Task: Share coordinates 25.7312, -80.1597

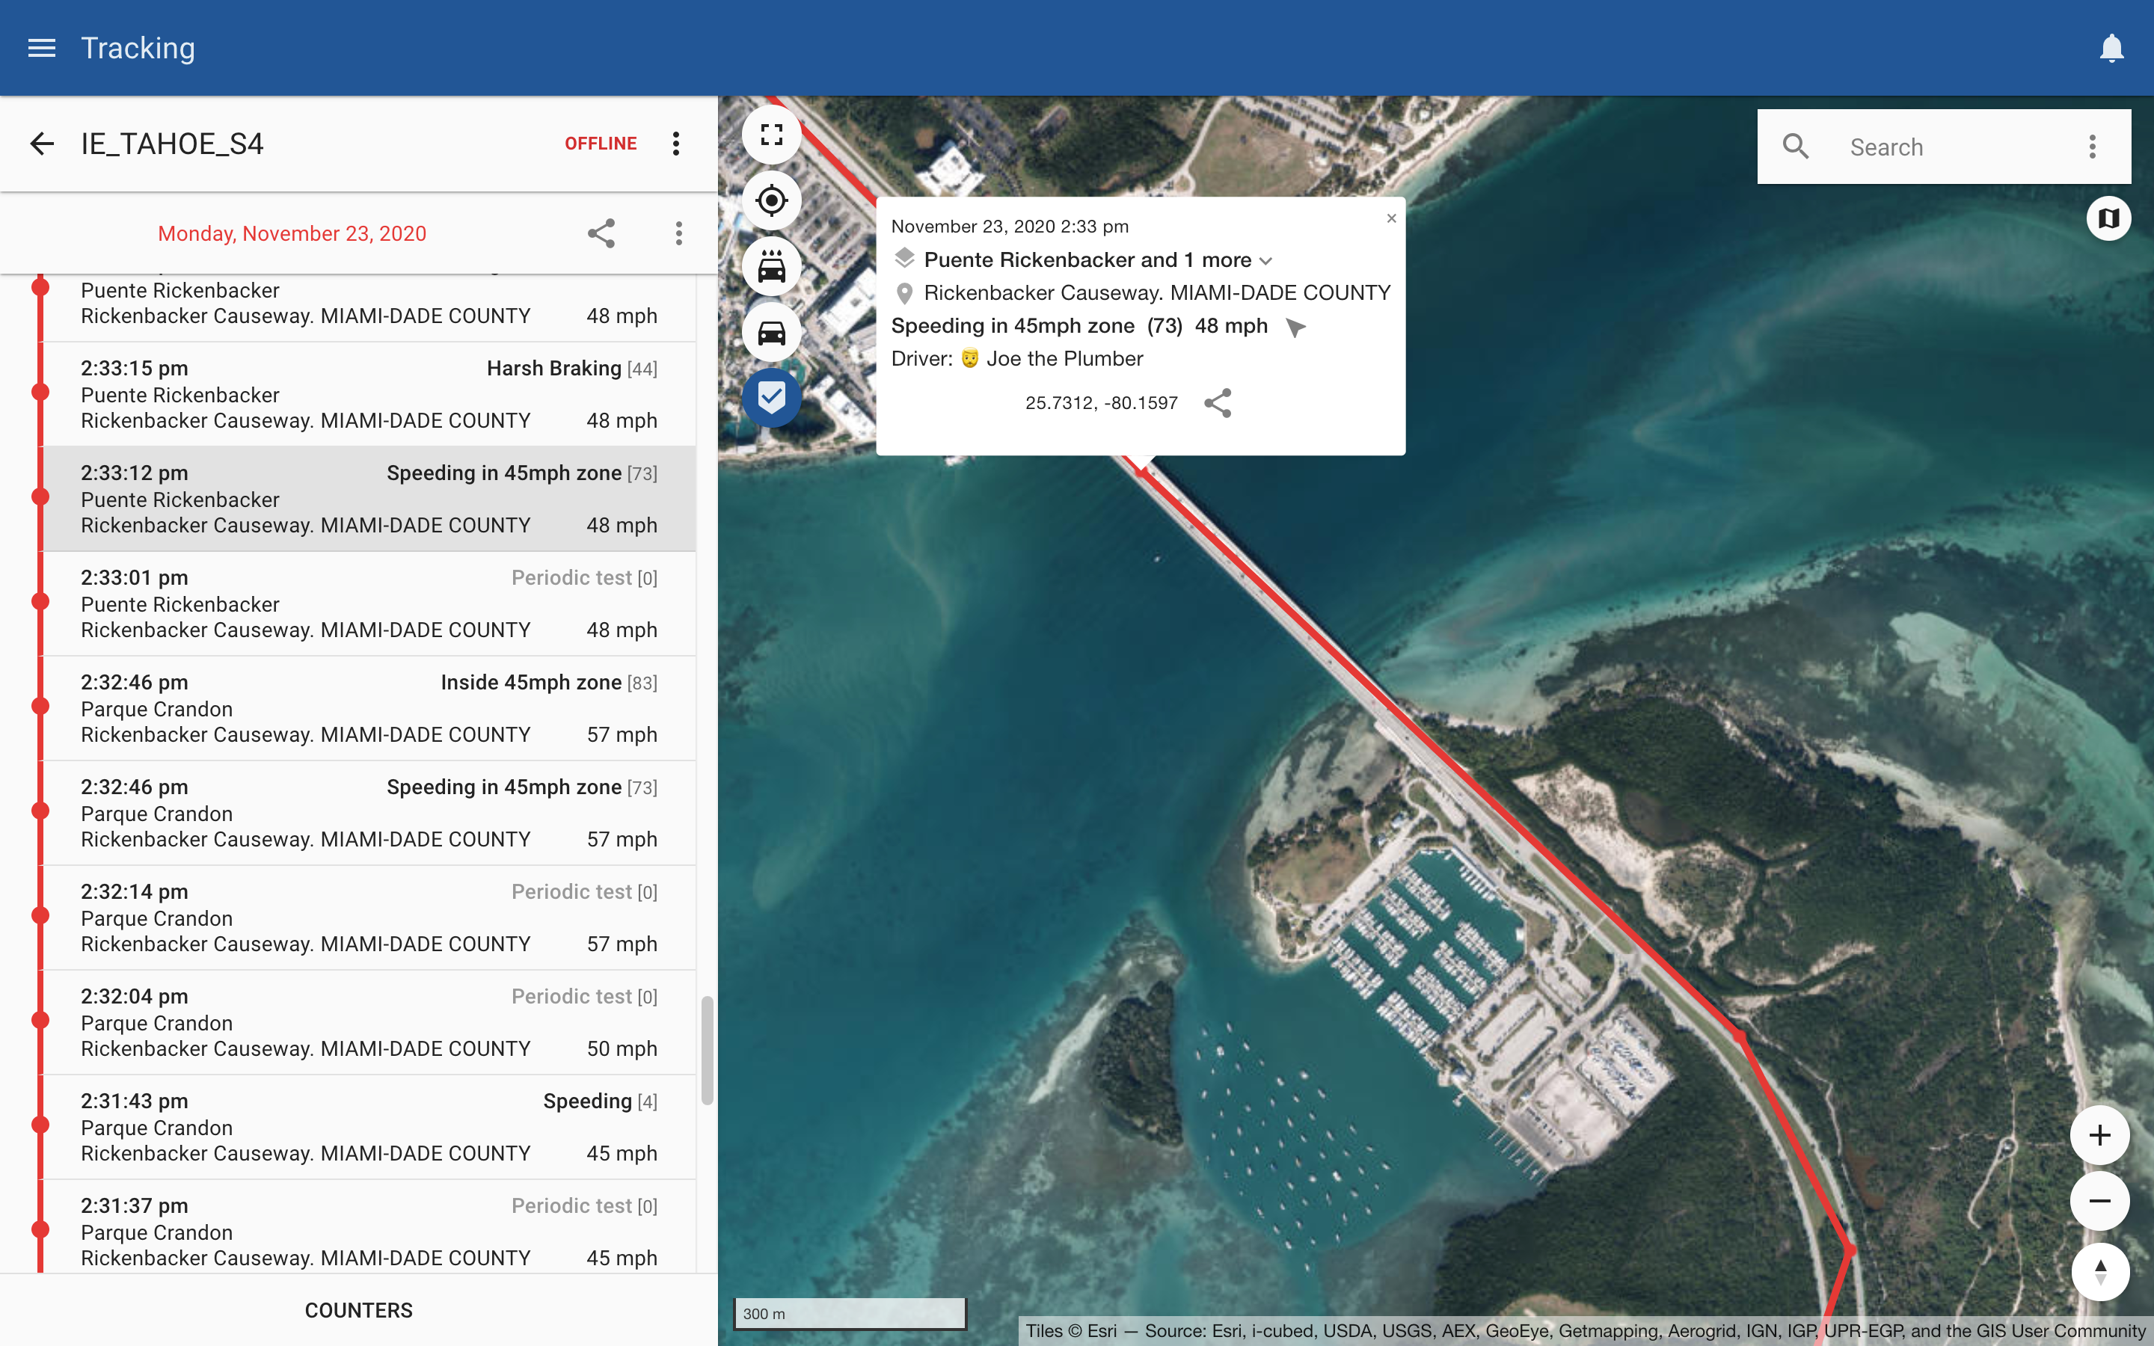Action: [x=1218, y=402]
